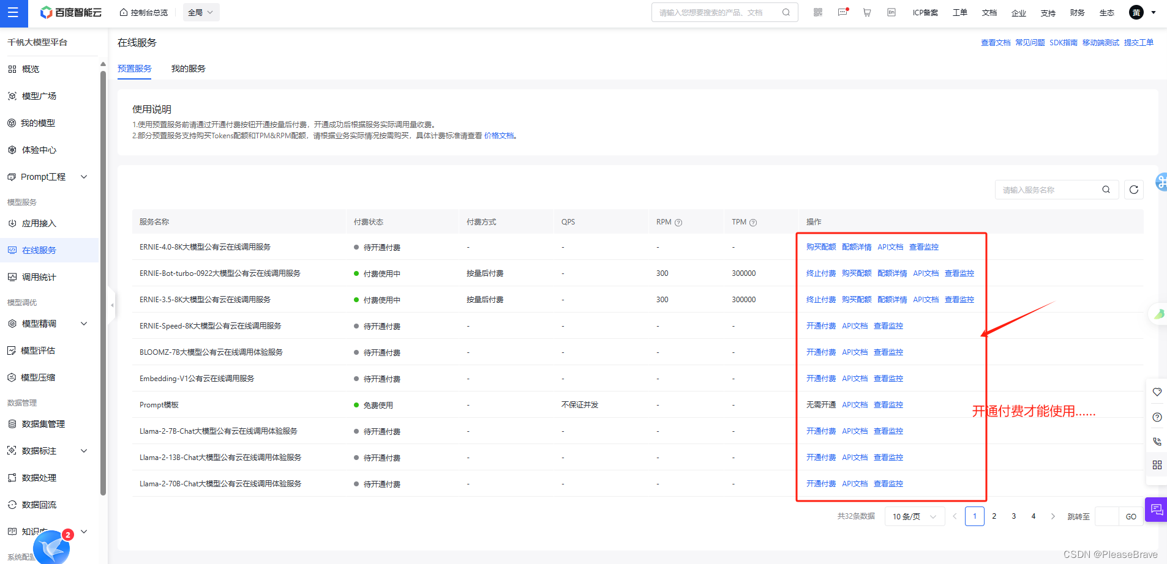
Task: Open 查看文档 link at top right
Action: pyautogui.click(x=996, y=43)
